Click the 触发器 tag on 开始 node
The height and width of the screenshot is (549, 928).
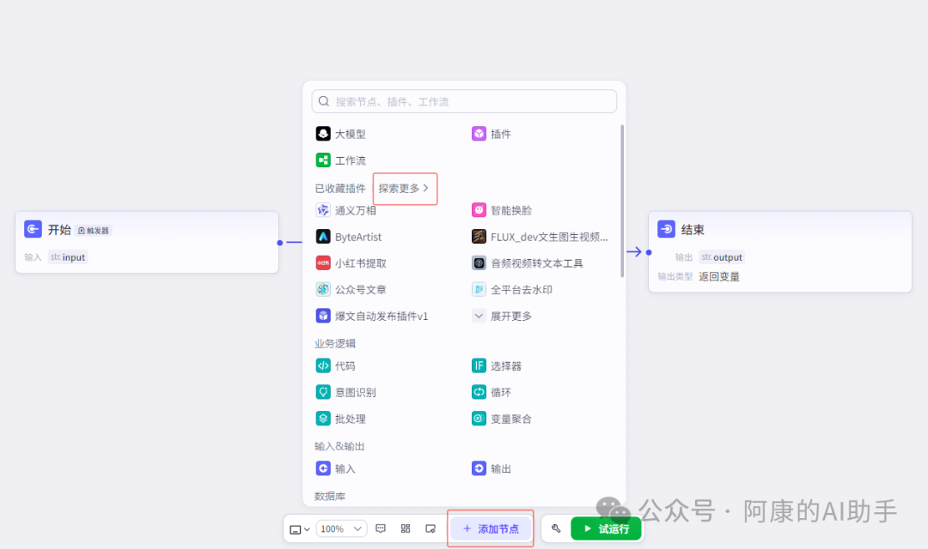[95, 231]
